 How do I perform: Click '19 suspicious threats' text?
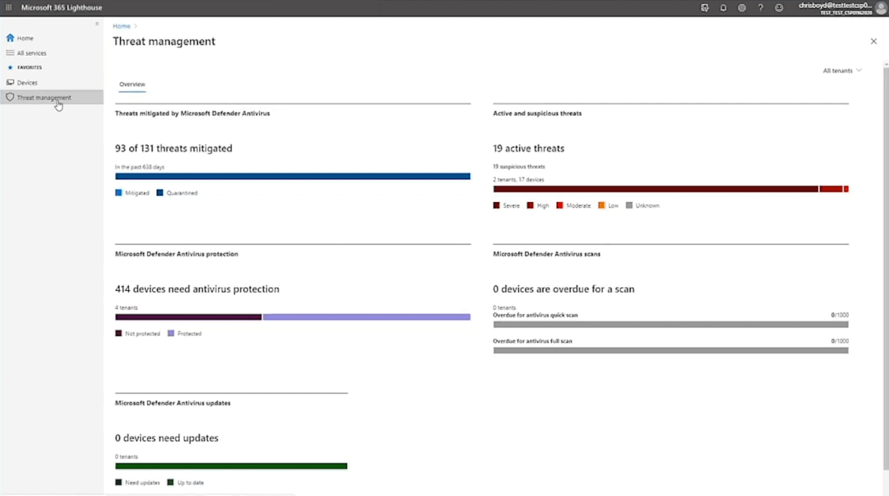tap(519, 166)
